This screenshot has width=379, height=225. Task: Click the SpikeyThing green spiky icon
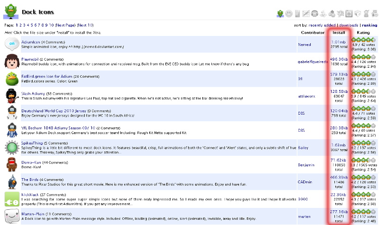click(x=11, y=146)
